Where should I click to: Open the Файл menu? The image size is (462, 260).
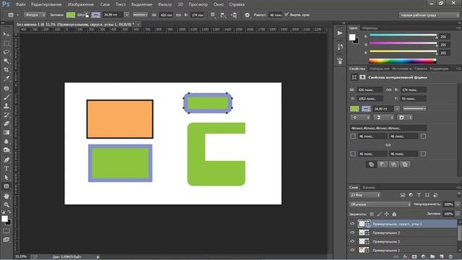(x=20, y=4)
